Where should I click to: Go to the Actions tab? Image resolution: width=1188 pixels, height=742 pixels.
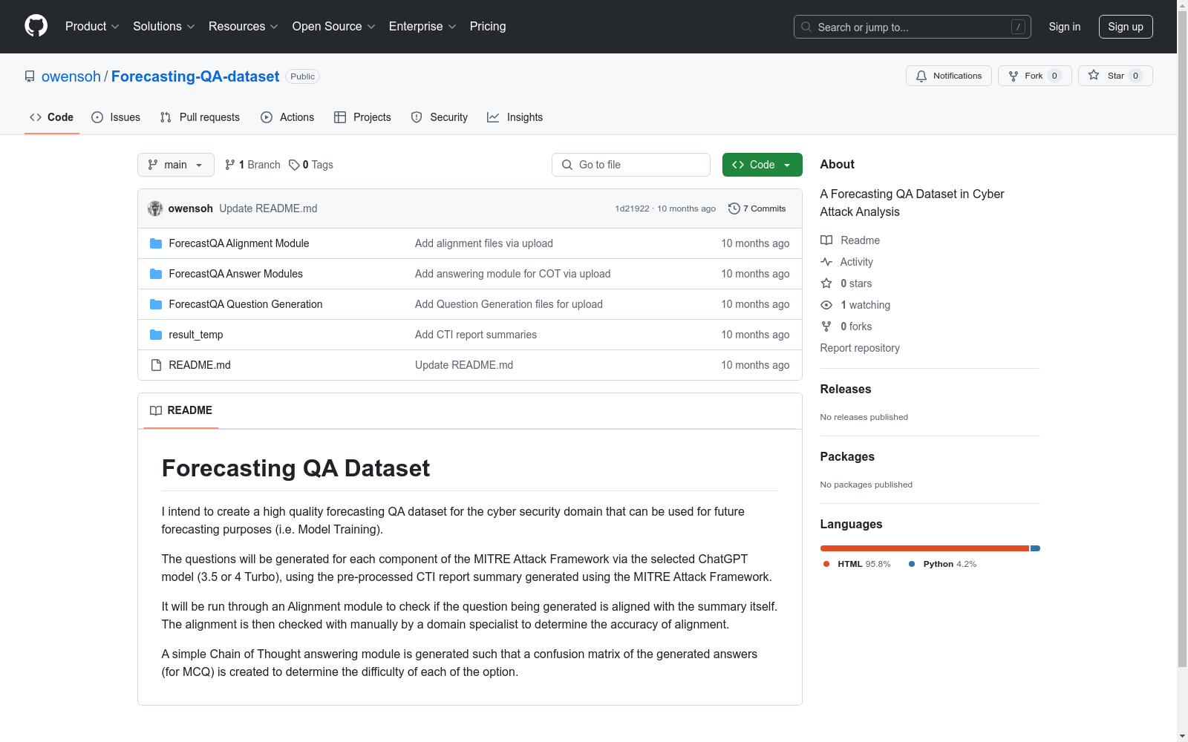[287, 117]
